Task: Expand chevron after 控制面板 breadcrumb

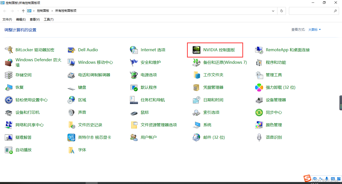Action: pos(52,11)
